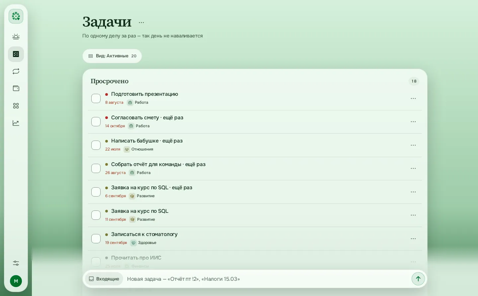Click Развитие tag dated 6 сентября
The image size is (478, 296).
click(142, 196)
